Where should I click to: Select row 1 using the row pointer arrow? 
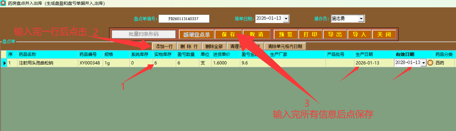[4, 63]
